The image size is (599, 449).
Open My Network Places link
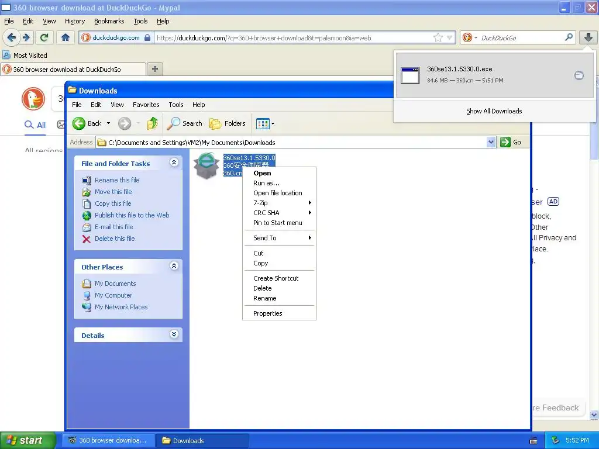(x=121, y=307)
